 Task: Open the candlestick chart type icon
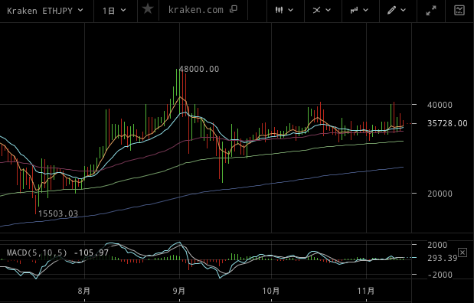point(279,10)
